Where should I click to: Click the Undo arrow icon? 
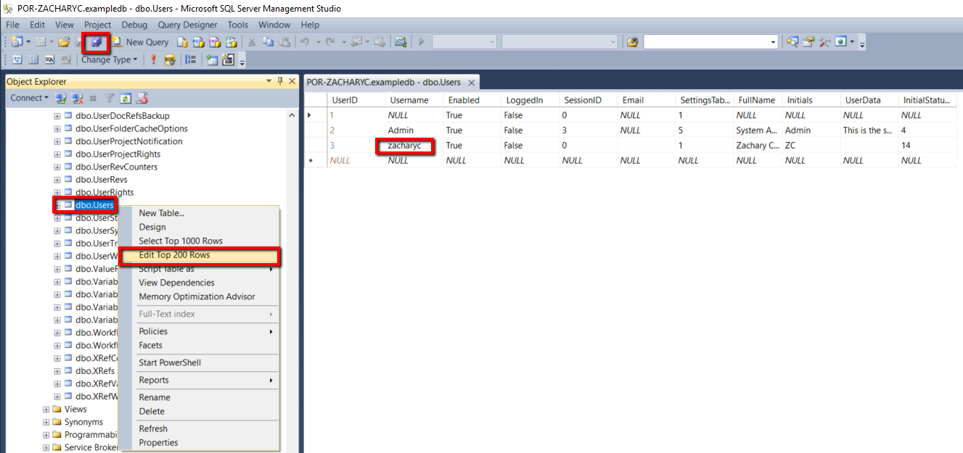tap(306, 42)
